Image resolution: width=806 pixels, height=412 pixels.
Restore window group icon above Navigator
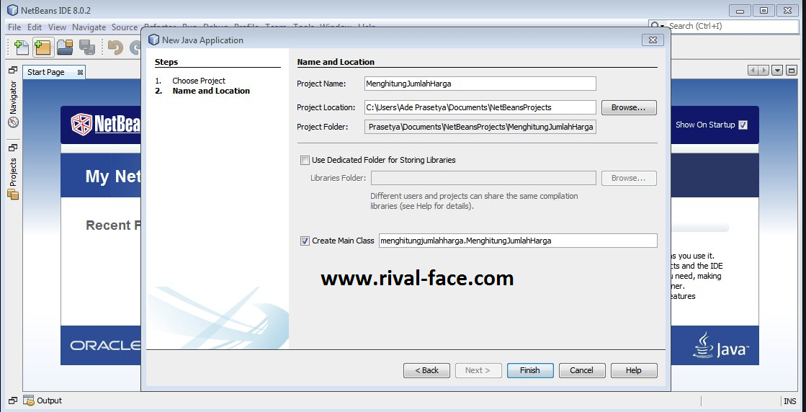pos(13,70)
